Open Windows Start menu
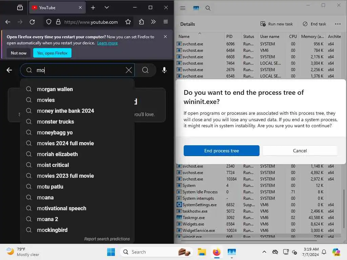Screen dimensions: 347x260 (111, 252)
